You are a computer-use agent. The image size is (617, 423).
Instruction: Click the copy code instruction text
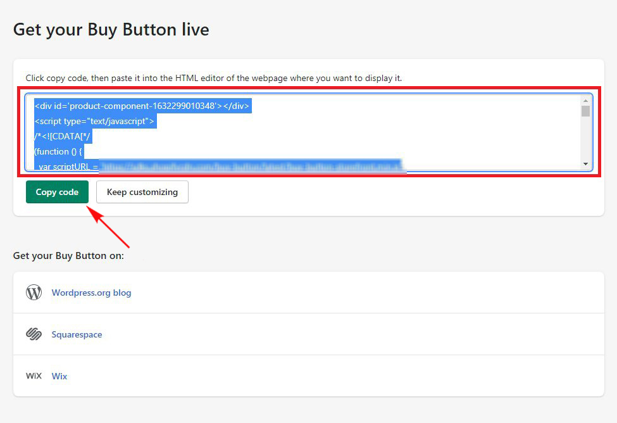pyautogui.click(x=214, y=78)
